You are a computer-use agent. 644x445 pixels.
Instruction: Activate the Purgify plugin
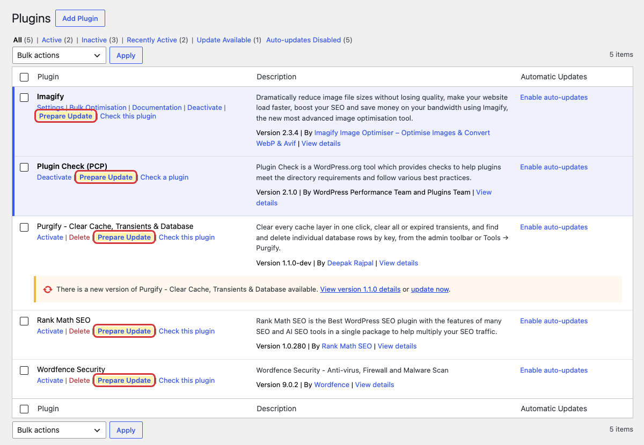click(50, 238)
